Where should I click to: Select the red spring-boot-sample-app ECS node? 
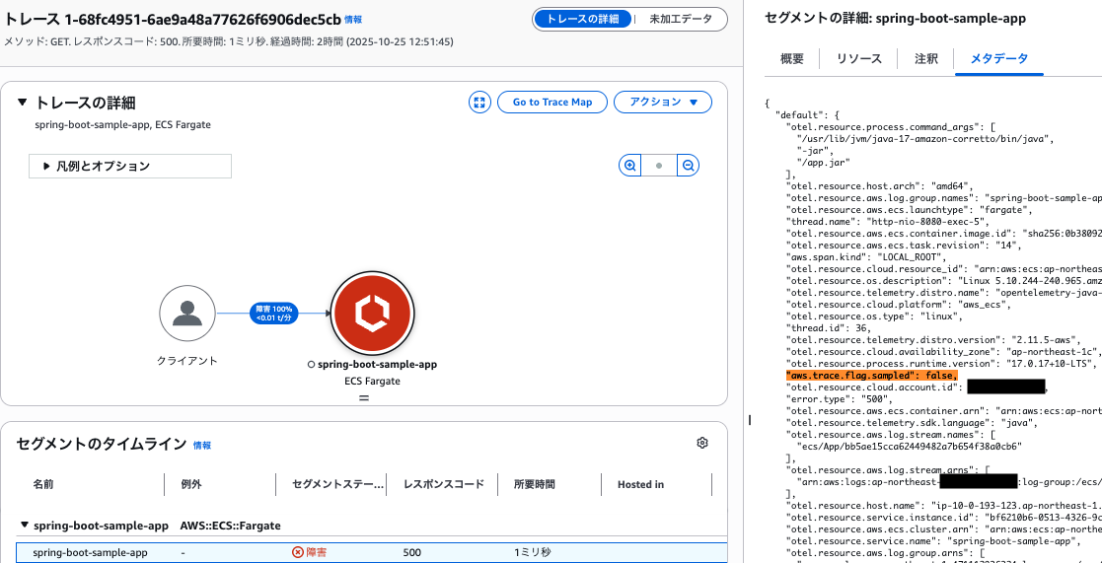coord(371,314)
